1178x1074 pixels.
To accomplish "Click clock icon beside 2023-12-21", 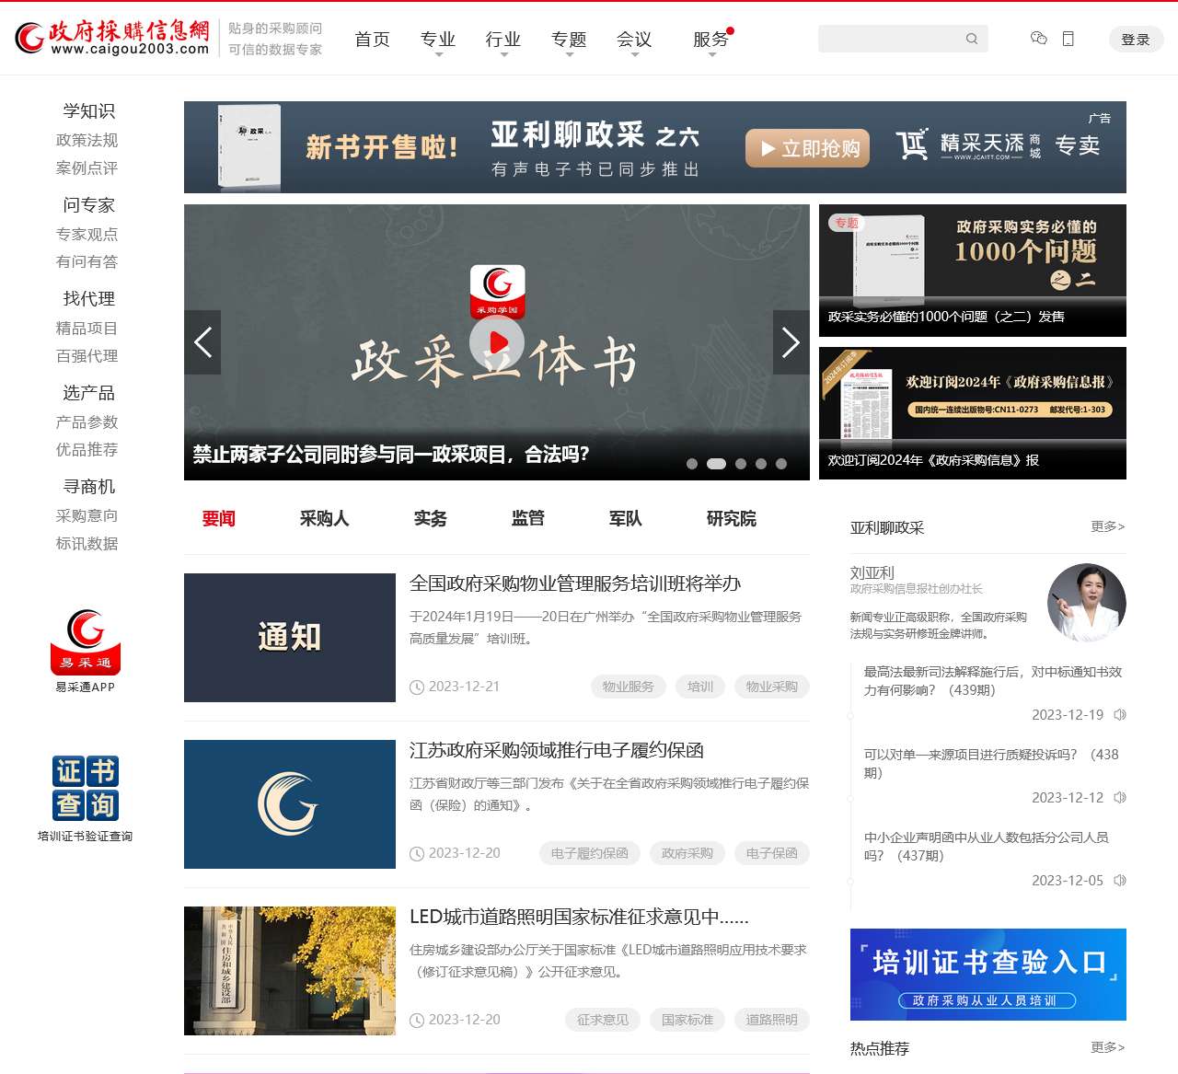I will point(417,687).
